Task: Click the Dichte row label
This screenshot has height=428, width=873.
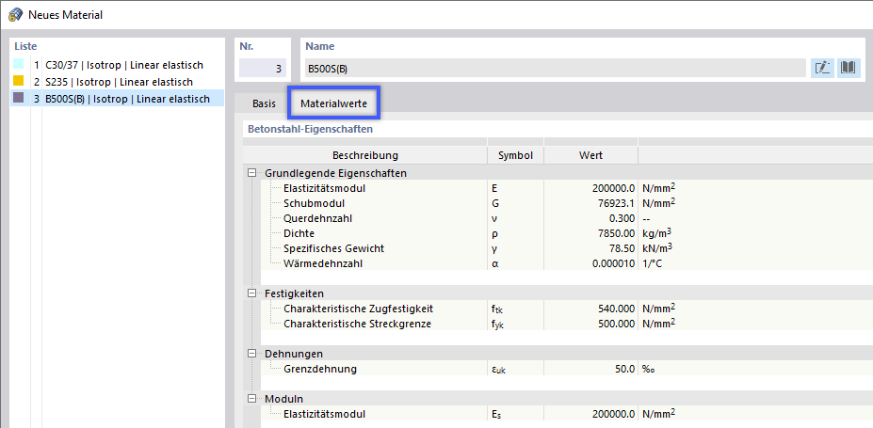Action: pyautogui.click(x=299, y=233)
